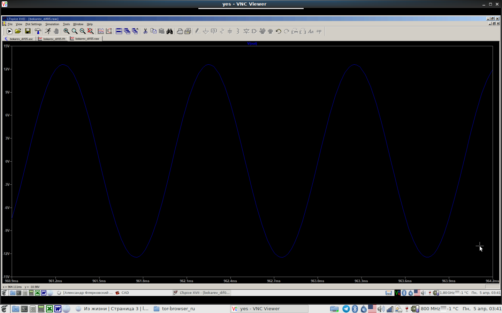Click Zoom Full Extents crossed magnifier icon
Image resolution: width=502 pixels, height=313 pixels.
[x=91, y=31]
